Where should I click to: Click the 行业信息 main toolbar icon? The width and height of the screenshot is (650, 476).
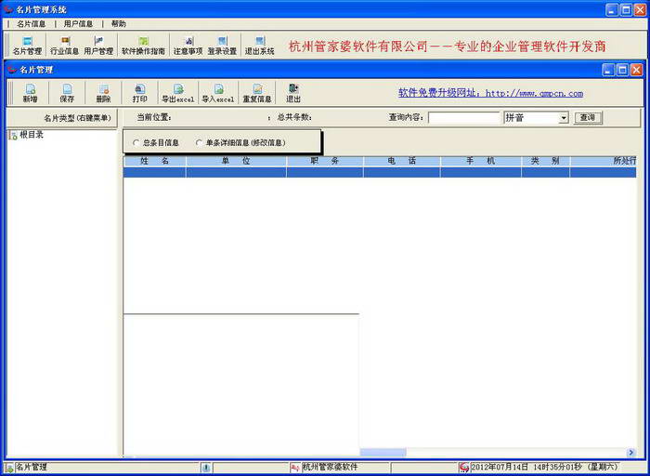click(64, 46)
